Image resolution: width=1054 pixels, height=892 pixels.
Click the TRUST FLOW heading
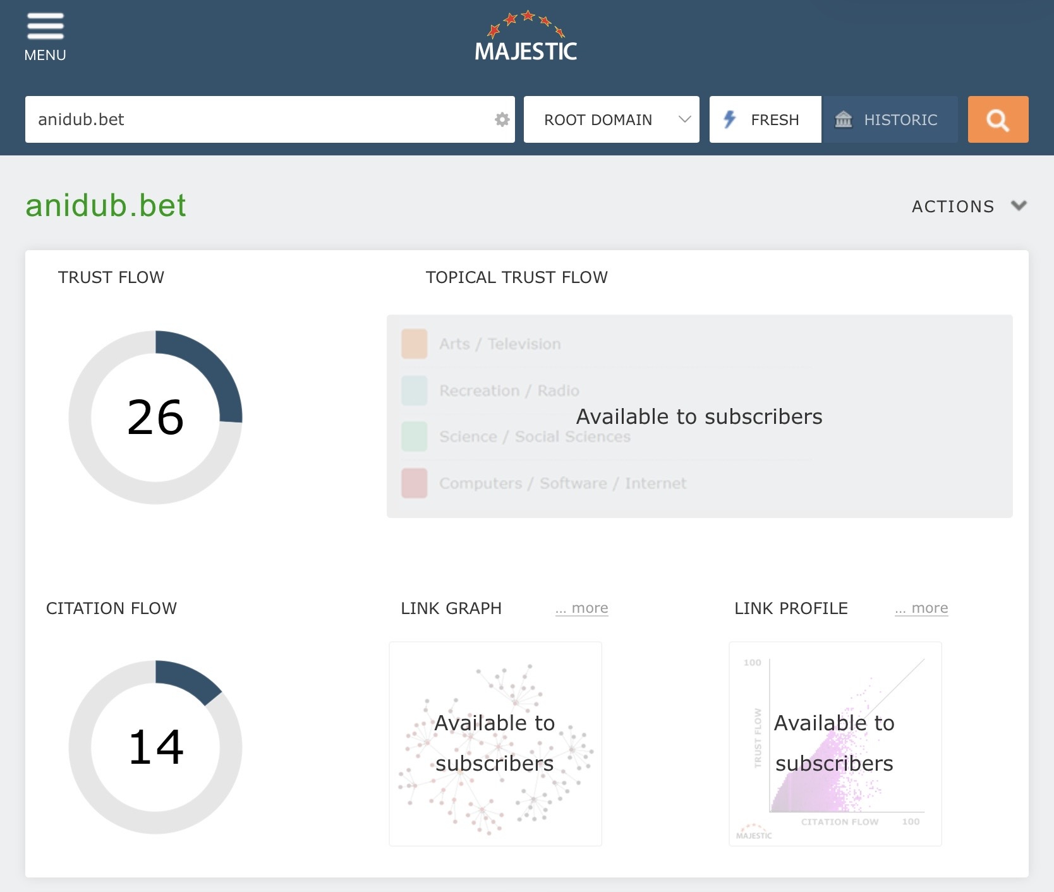[x=111, y=277]
